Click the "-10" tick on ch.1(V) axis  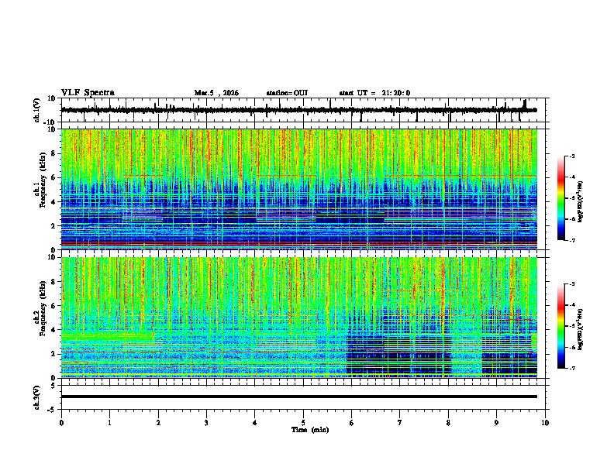click(50, 122)
